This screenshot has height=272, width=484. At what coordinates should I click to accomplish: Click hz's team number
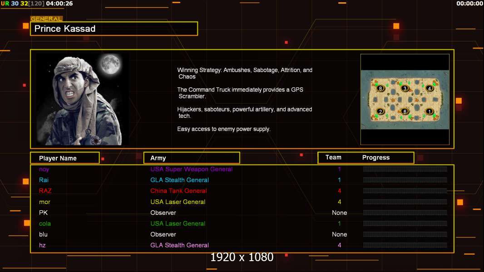coord(339,245)
